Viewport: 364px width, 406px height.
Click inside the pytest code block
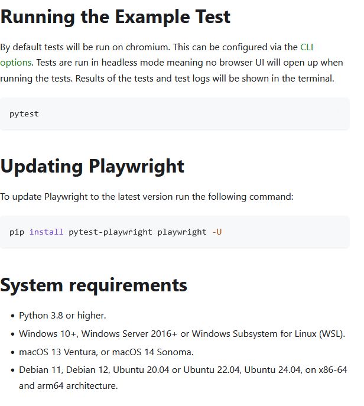(175, 114)
